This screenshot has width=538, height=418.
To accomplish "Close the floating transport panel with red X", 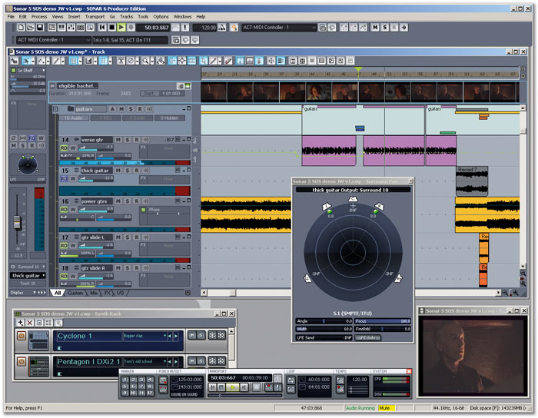I will pyautogui.click(x=409, y=371).
